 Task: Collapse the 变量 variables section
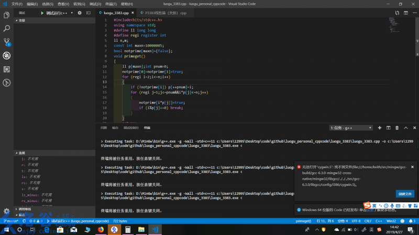22,20
